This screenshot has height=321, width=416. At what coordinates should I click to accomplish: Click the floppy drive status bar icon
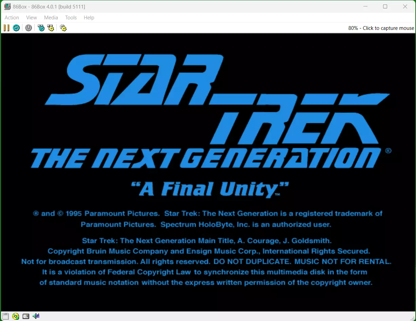click(x=5, y=316)
